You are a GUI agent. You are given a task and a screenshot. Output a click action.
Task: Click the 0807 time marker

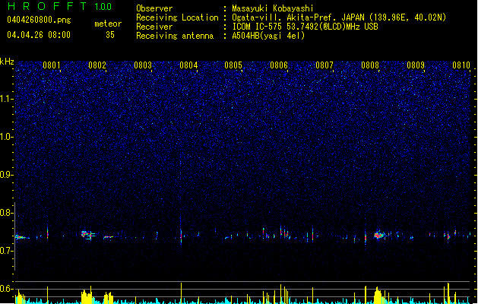pos(324,65)
